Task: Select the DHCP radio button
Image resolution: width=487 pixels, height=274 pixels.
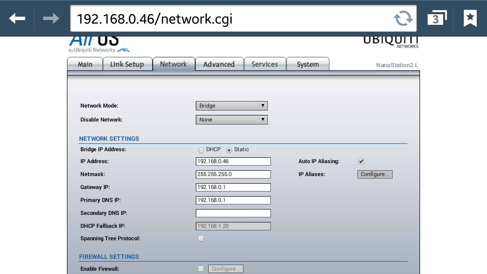Action: tap(201, 150)
